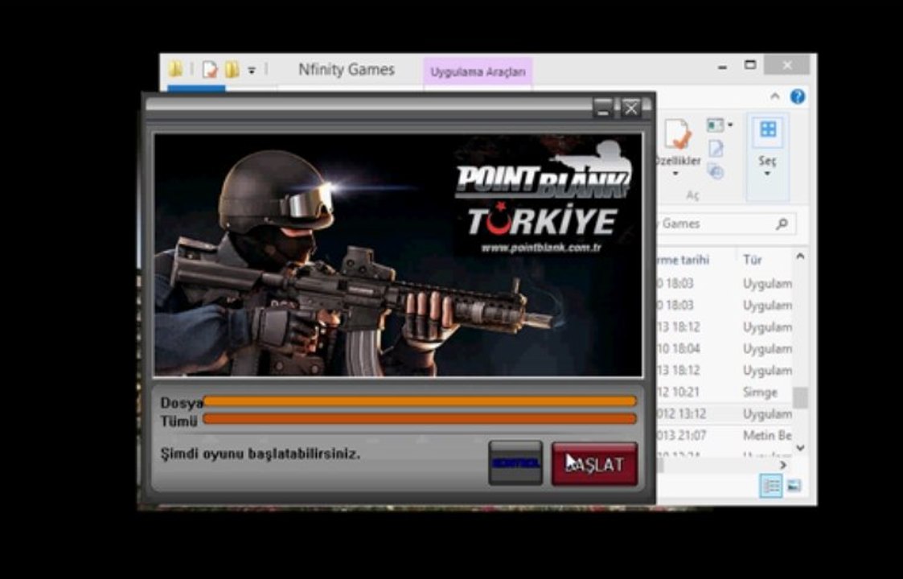Click the Özellikler checkmark page icon
Viewport: 903px width, 579px height.
coord(678,134)
